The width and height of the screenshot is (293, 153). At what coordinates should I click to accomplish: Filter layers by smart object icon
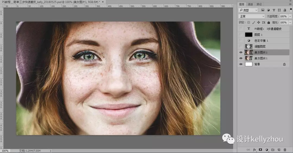point(285,10)
